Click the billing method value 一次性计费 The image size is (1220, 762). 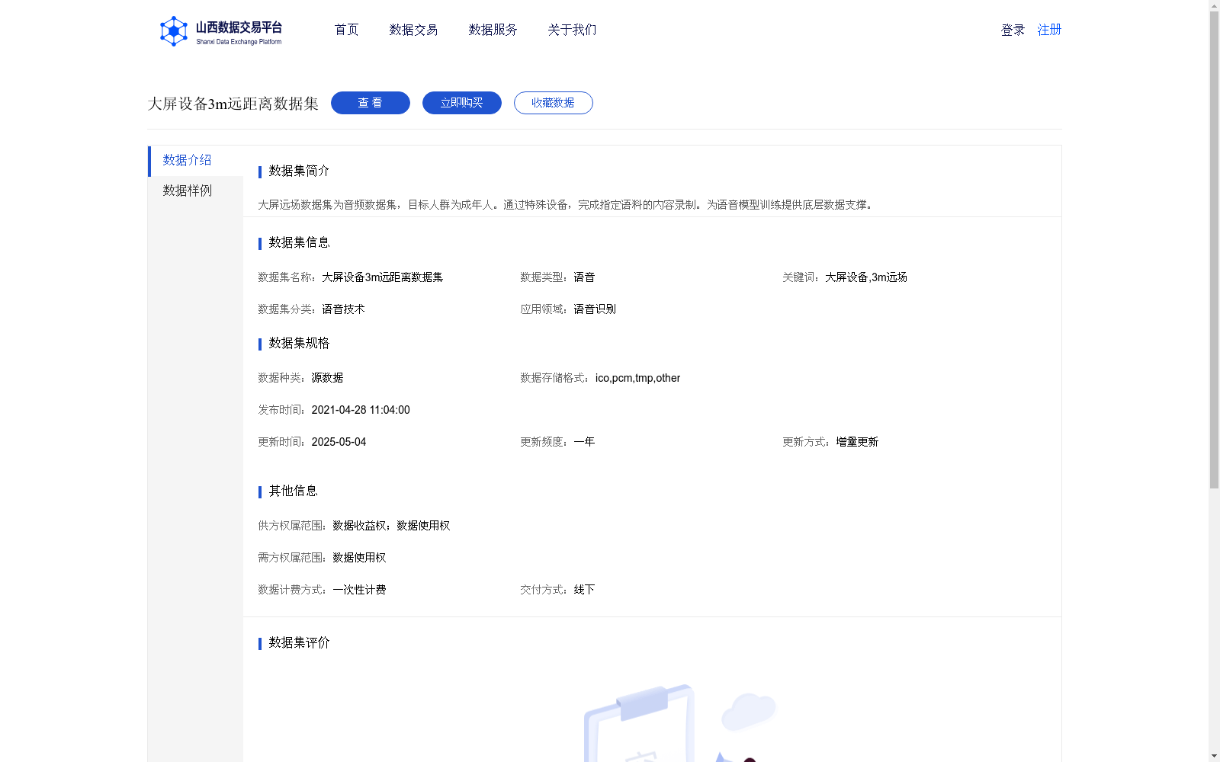tap(359, 590)
